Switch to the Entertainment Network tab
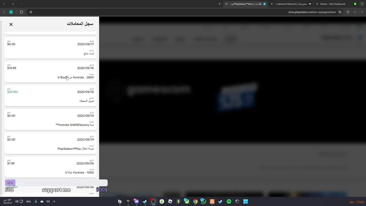Screen dimensions: 366x206 (291, 4)
